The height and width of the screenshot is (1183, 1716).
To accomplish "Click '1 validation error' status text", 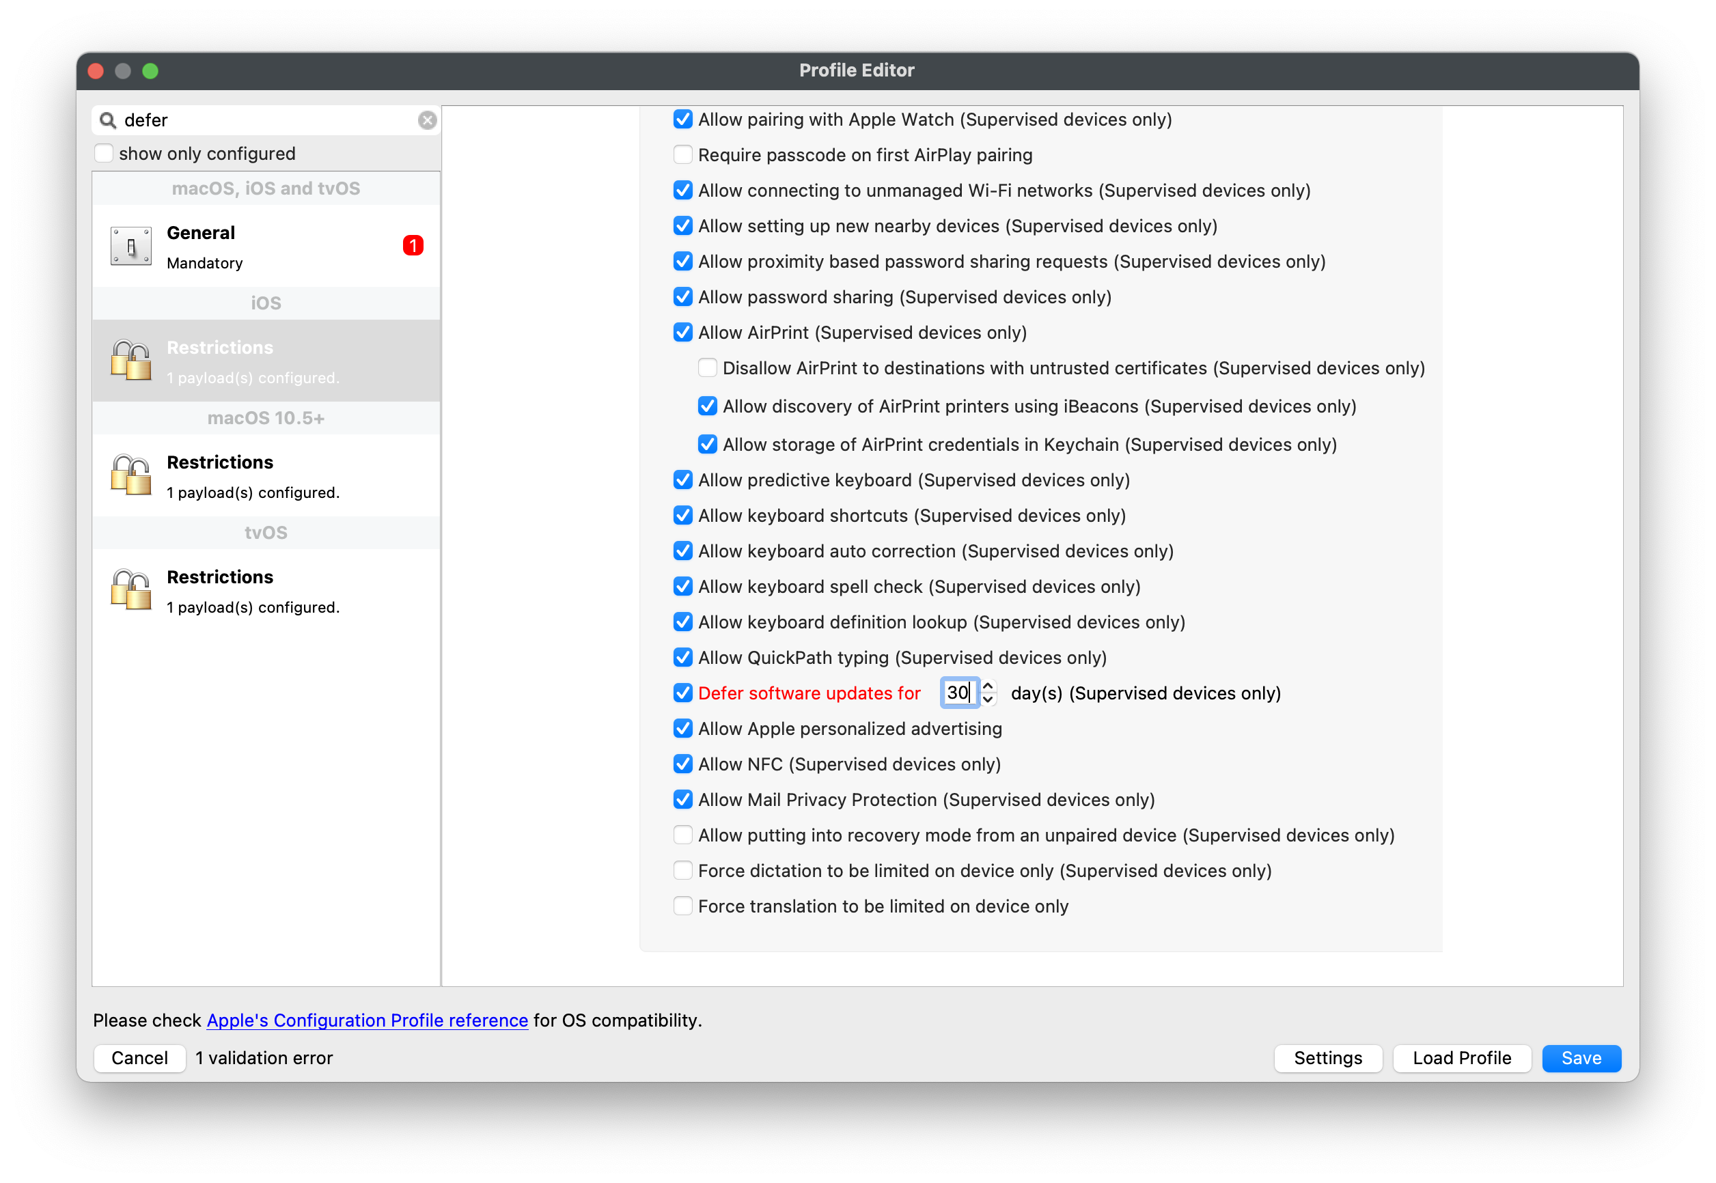I will tap(264, 1059).
